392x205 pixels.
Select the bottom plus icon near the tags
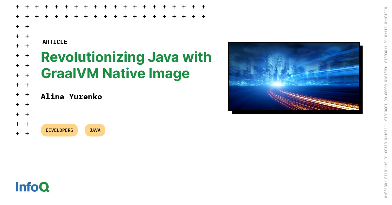(17, 133)
